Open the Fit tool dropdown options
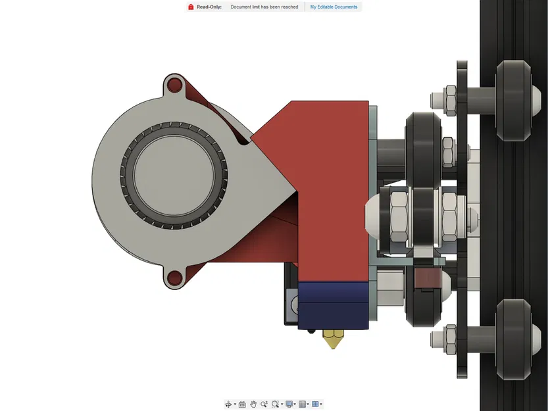548x411 pixels. click(x=282, y=404)
